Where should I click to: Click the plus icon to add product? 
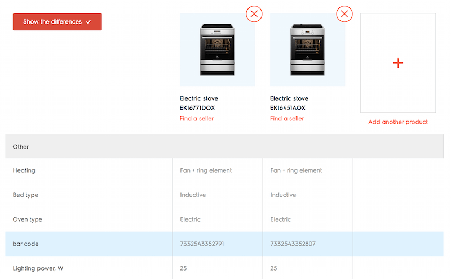click(398, 63)
